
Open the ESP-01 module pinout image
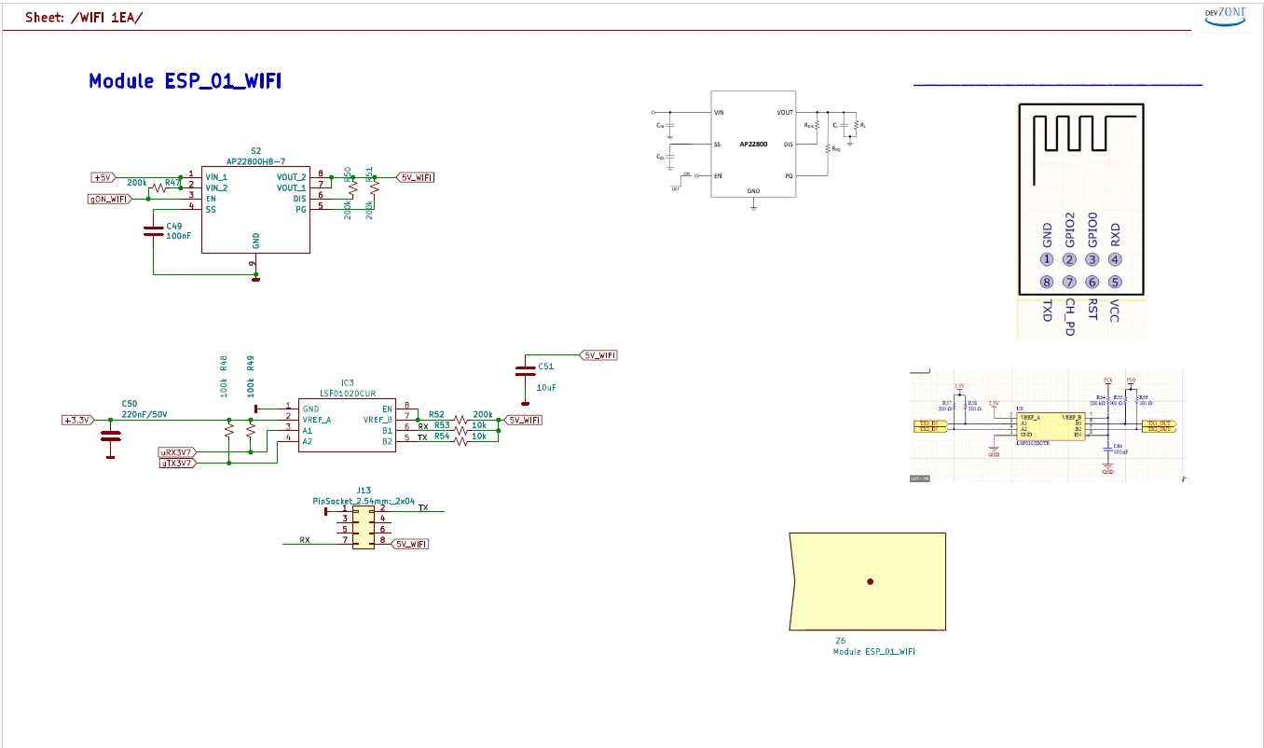[x=1080, y=219]
